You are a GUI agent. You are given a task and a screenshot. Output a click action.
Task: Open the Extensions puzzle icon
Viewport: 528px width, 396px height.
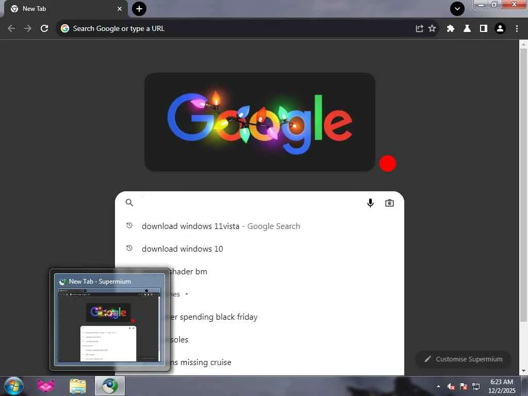pyautogui.click(x=451, y=28)
